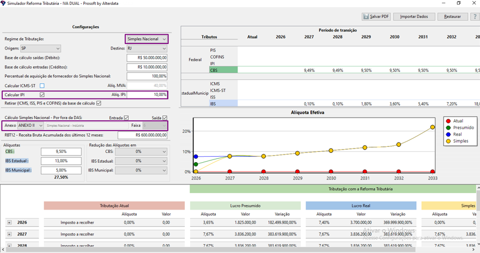Image resolution: width=480 pixels, height=253 pixels.
Task: Click the Importar Dados button
Action: tap(414, 17)
